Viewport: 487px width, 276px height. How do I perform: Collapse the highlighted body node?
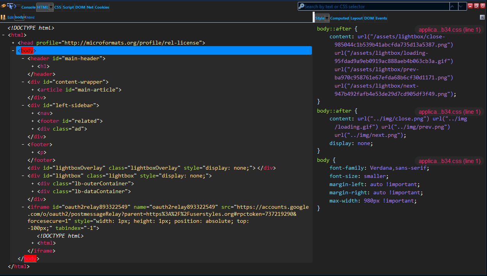[x=13, y=51]
